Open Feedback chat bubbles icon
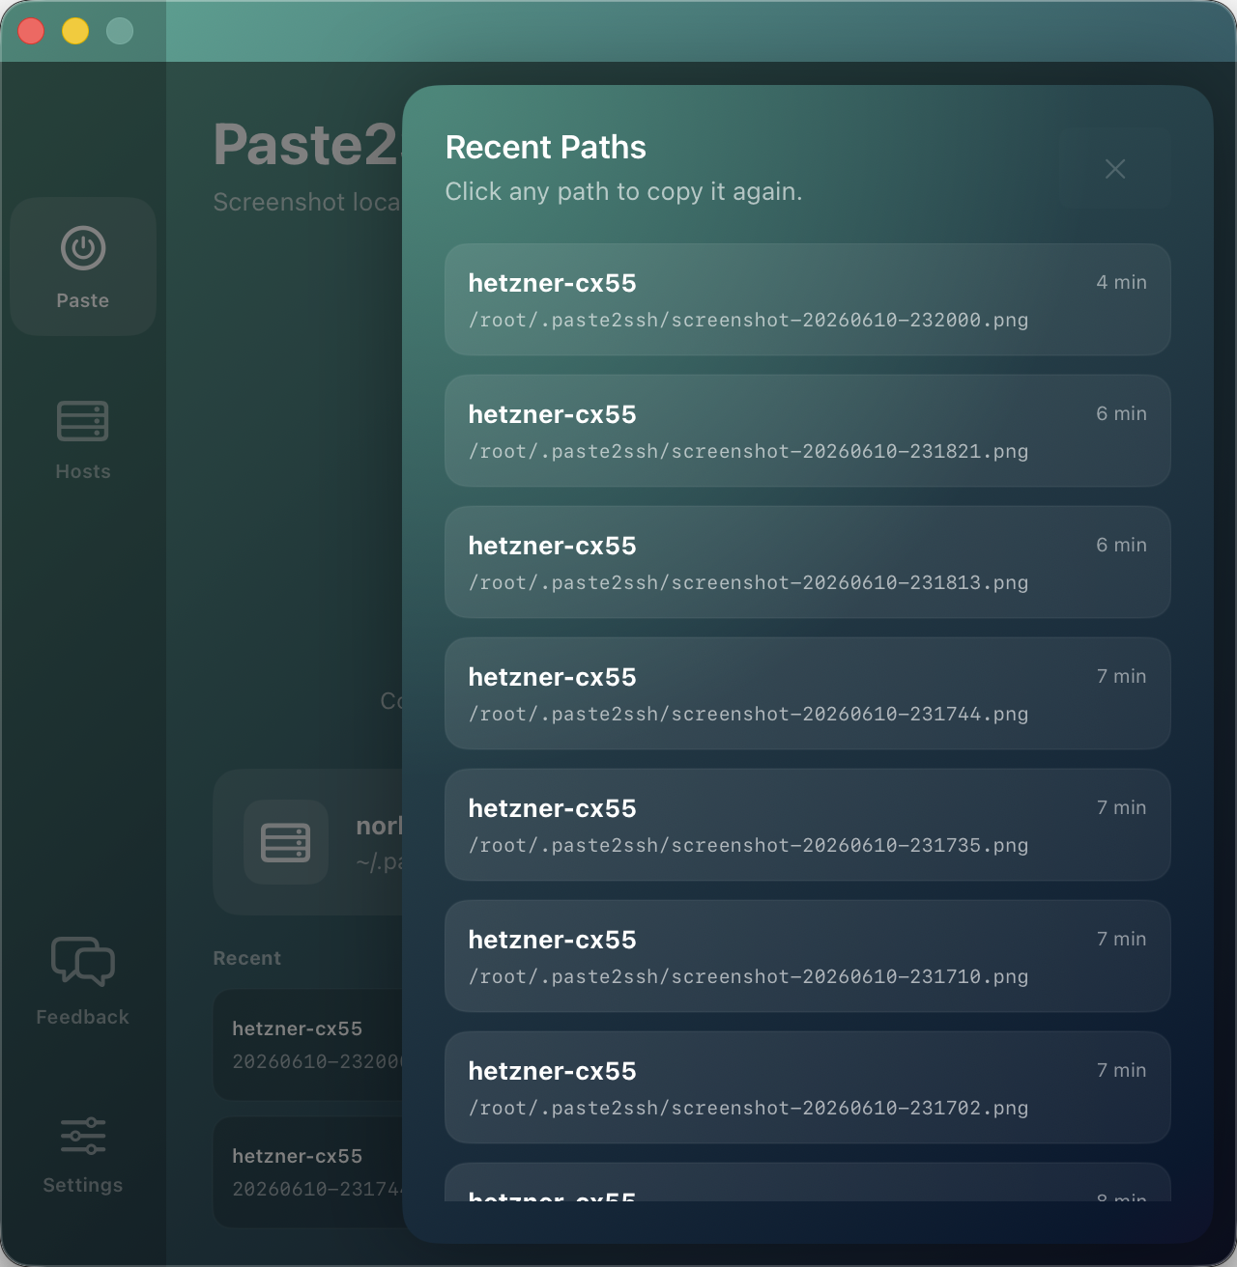The image size is (1237, 1267). point(83,962)
